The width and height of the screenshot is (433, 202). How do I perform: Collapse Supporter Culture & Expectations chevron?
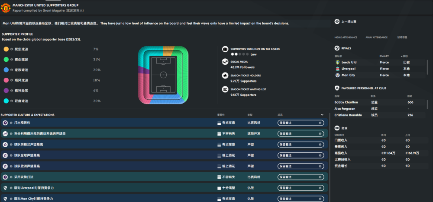322,115
